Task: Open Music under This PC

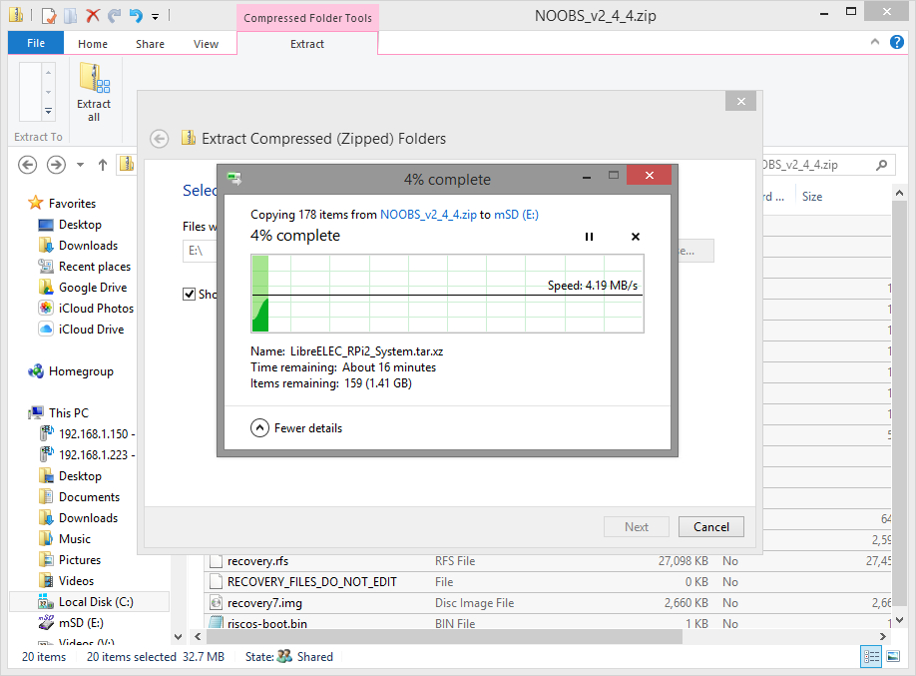Action: tap(74, 539)
